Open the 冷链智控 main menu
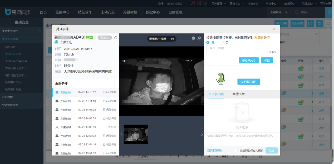The image size is (334, 164). tap(130, 12)
